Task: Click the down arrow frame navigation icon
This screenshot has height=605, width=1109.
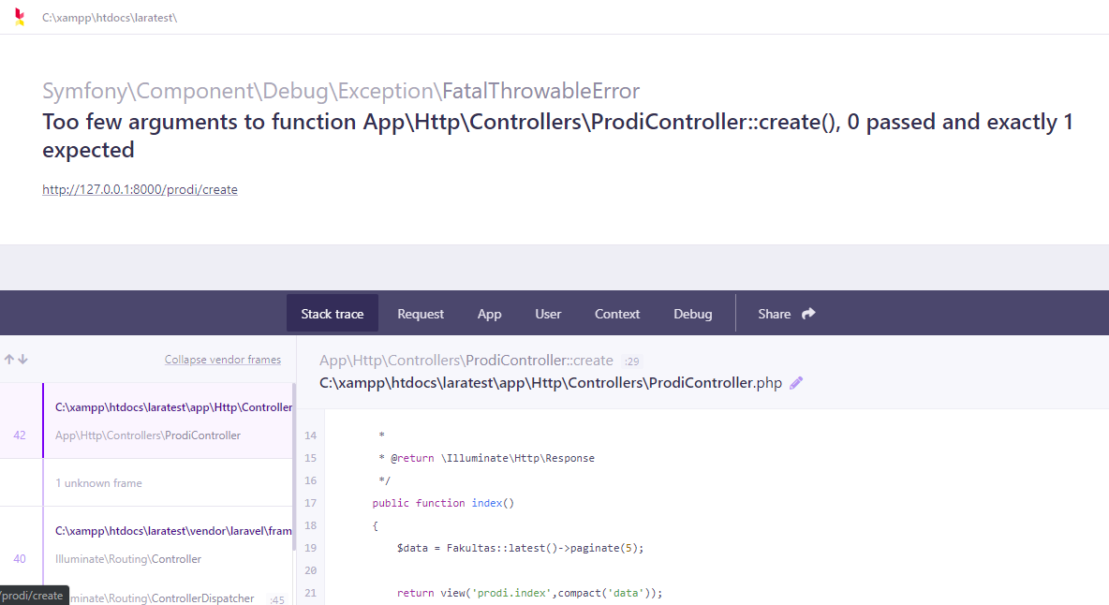Action: point(23,359)
